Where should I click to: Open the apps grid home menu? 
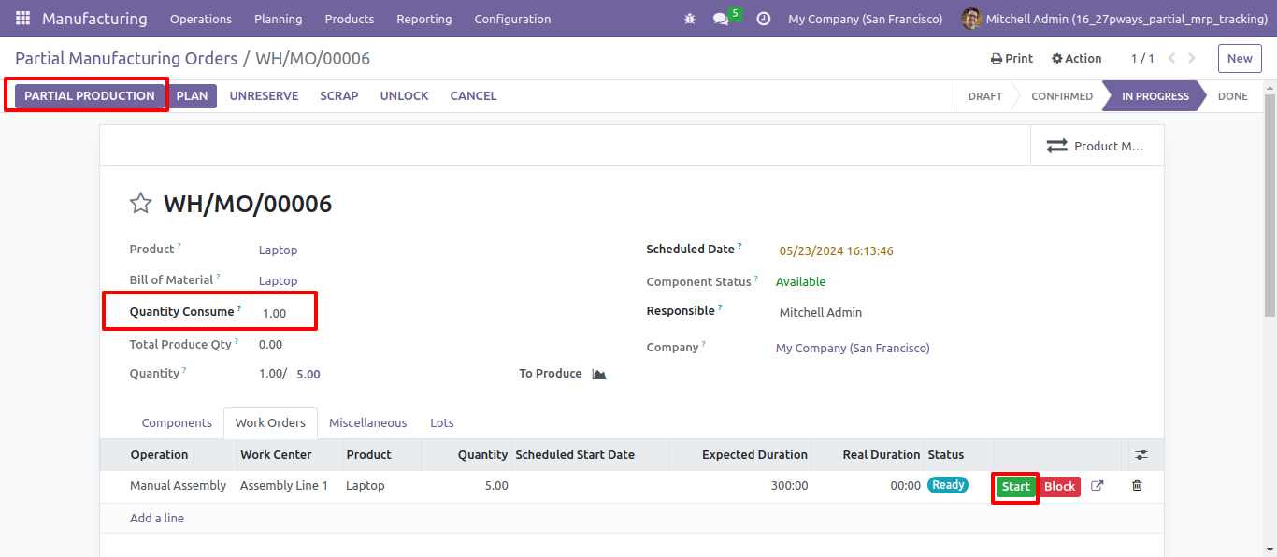[x=22, y=19]
